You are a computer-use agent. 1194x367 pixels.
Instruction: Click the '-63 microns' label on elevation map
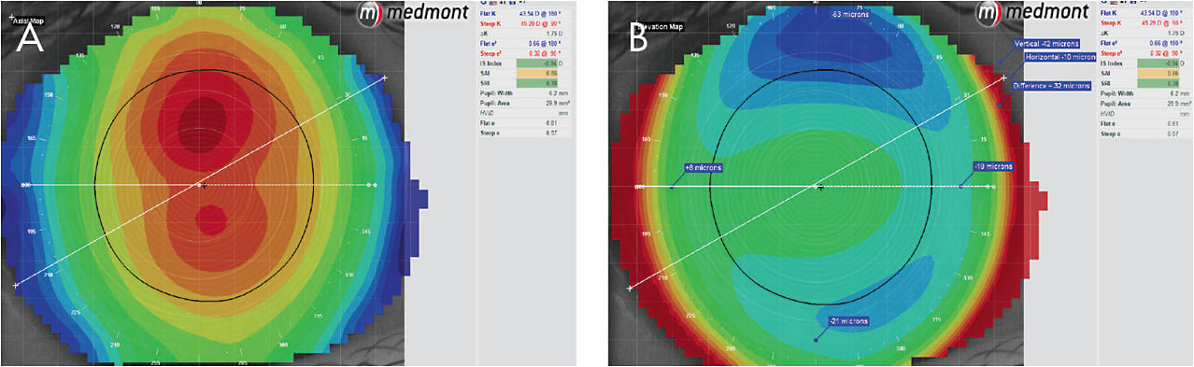(x=848, y=14)
